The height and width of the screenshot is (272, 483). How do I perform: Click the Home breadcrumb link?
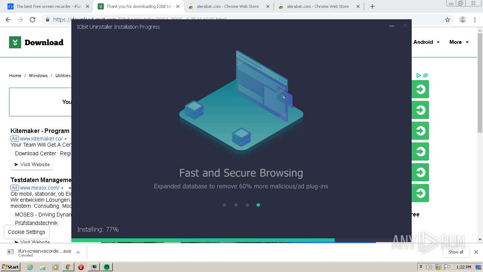pyautogui.click(x=15, y=76)
